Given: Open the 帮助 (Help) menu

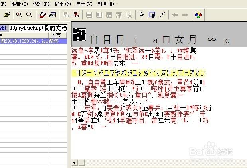Looking at the screenshot, I should coord(105,4).
